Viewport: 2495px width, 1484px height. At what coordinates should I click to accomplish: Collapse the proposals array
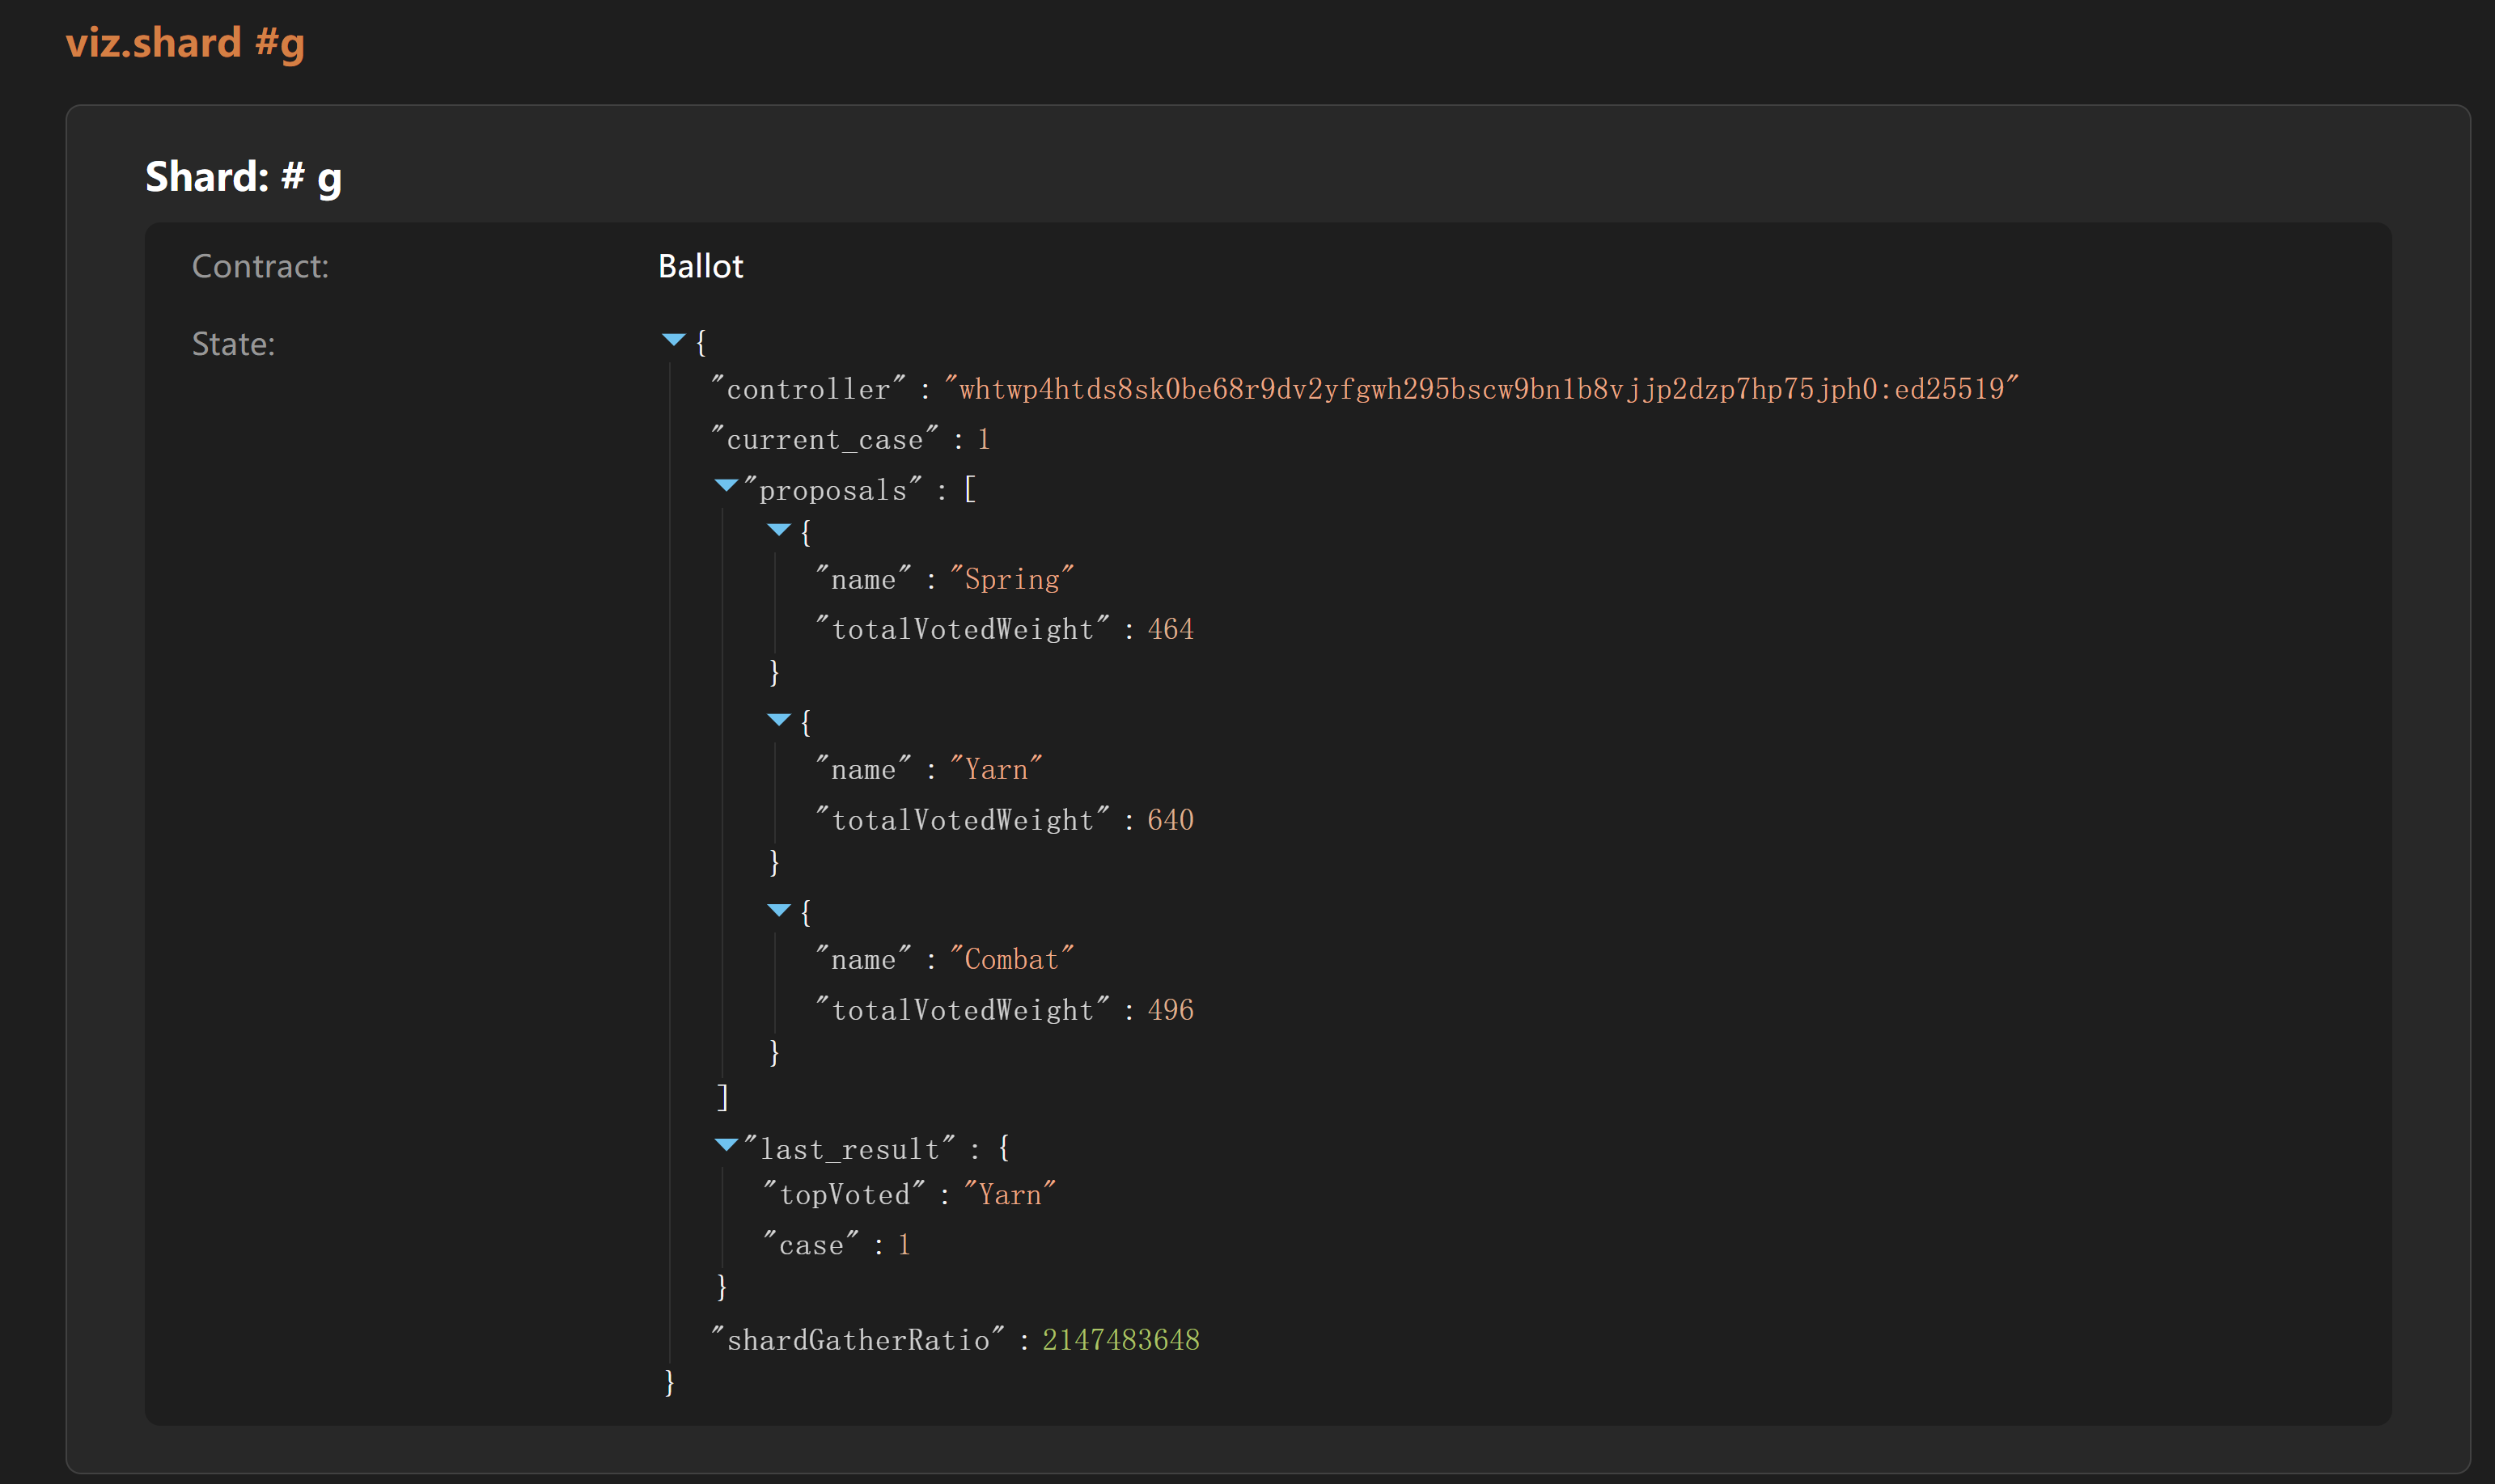point(726,486)
